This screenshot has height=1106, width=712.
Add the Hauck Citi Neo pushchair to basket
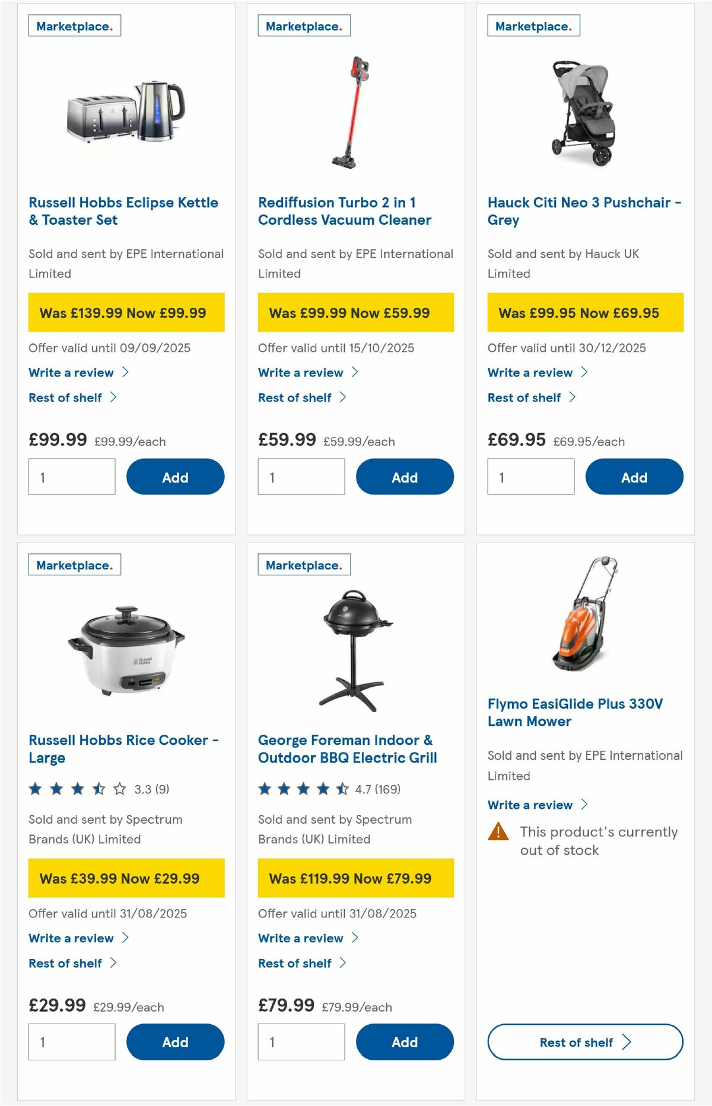(x=634, y=477)
